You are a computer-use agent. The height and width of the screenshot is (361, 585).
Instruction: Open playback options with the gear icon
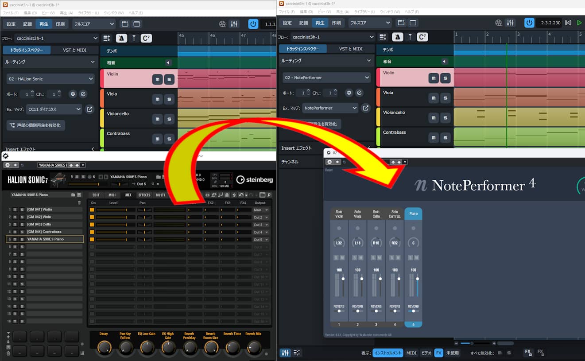73,94
